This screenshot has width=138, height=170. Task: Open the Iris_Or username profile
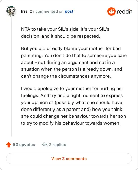[x=28, y=11]
